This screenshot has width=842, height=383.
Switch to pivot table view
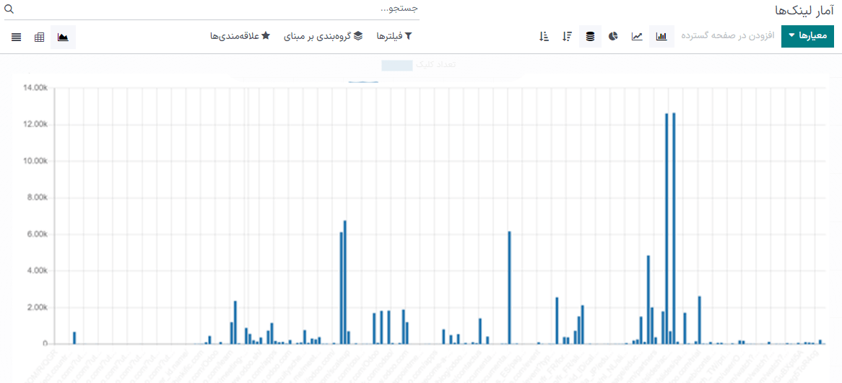click(x=40, y=37)
